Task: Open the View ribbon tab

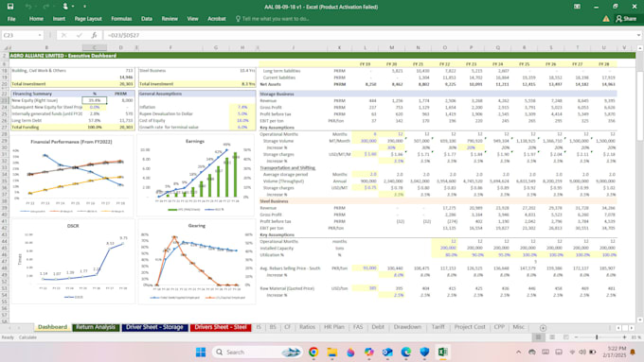Action: tap(192, 19)
